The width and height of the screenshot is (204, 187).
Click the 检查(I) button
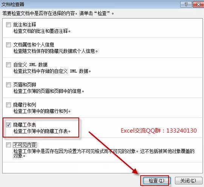click(x=156, y=181)
